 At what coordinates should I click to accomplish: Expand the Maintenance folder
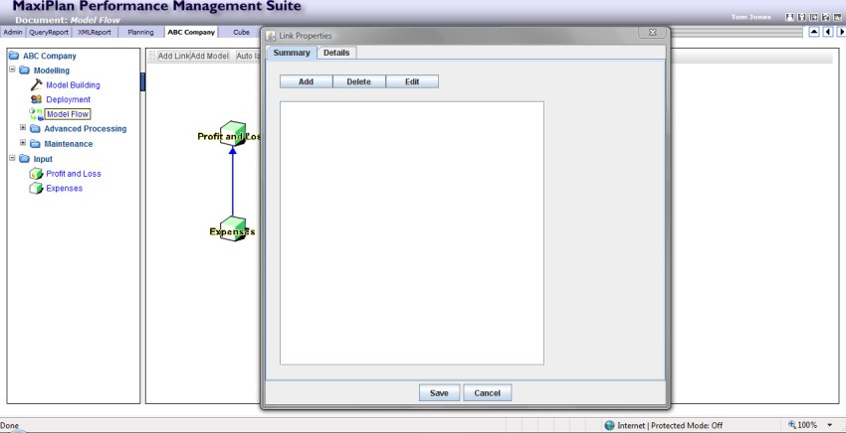[x=23, y=143]
